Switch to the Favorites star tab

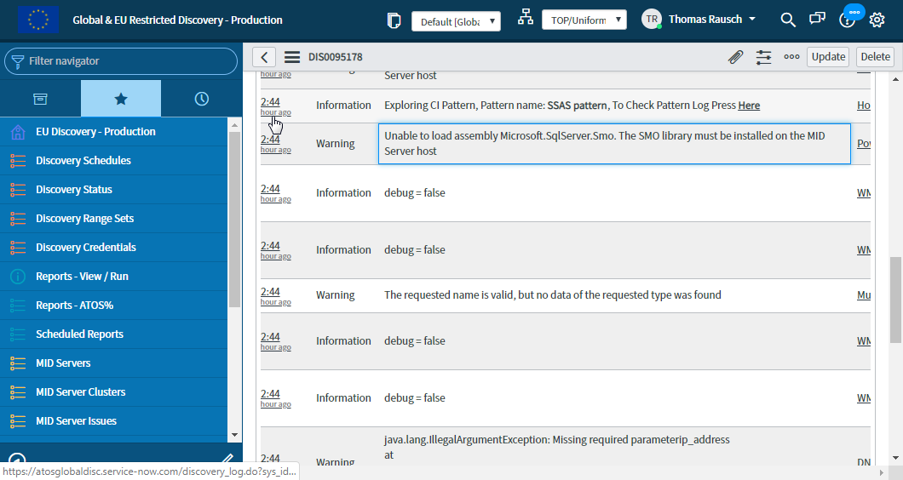click(x=121, y=99)
